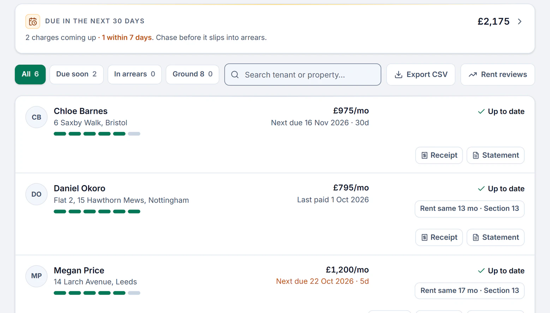Image resolution: width=550 pixels, height=313 pixels.
Task: Open Daniel Okoro DO avatar
Action: [36, 194]
